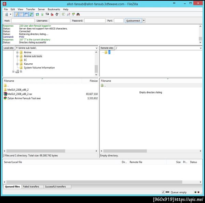The image size is (205, 203).
Task: Click the Username input field
Action: 59,21
